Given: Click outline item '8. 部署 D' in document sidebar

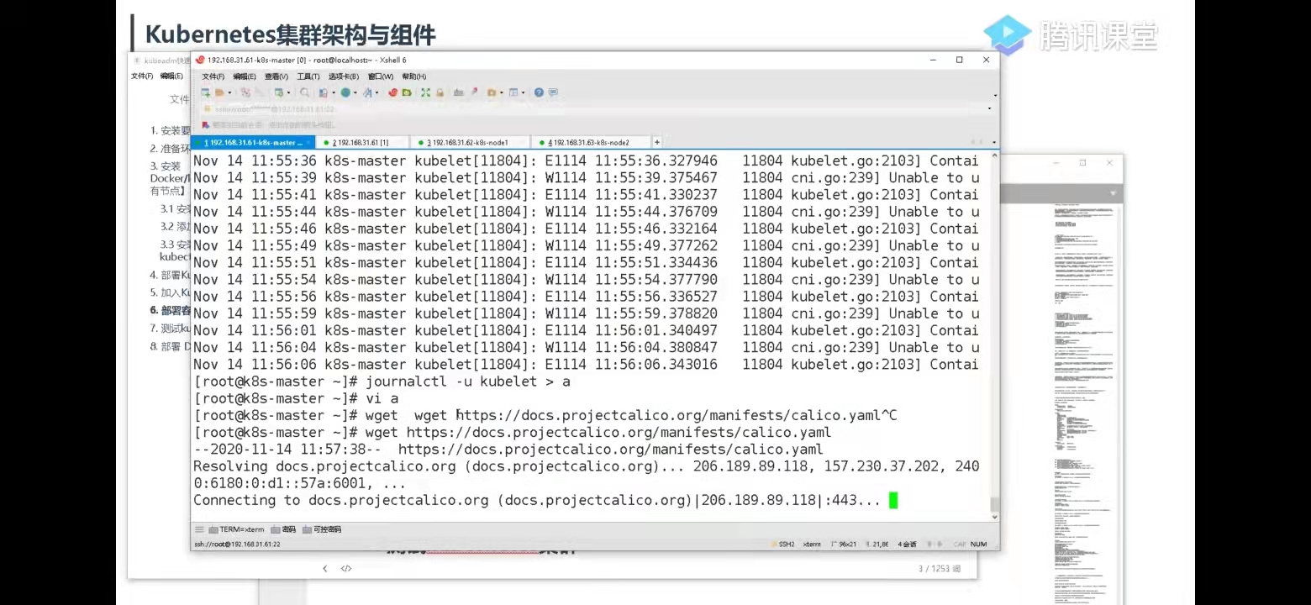Looking at the screenshot, I should [170, 346].
